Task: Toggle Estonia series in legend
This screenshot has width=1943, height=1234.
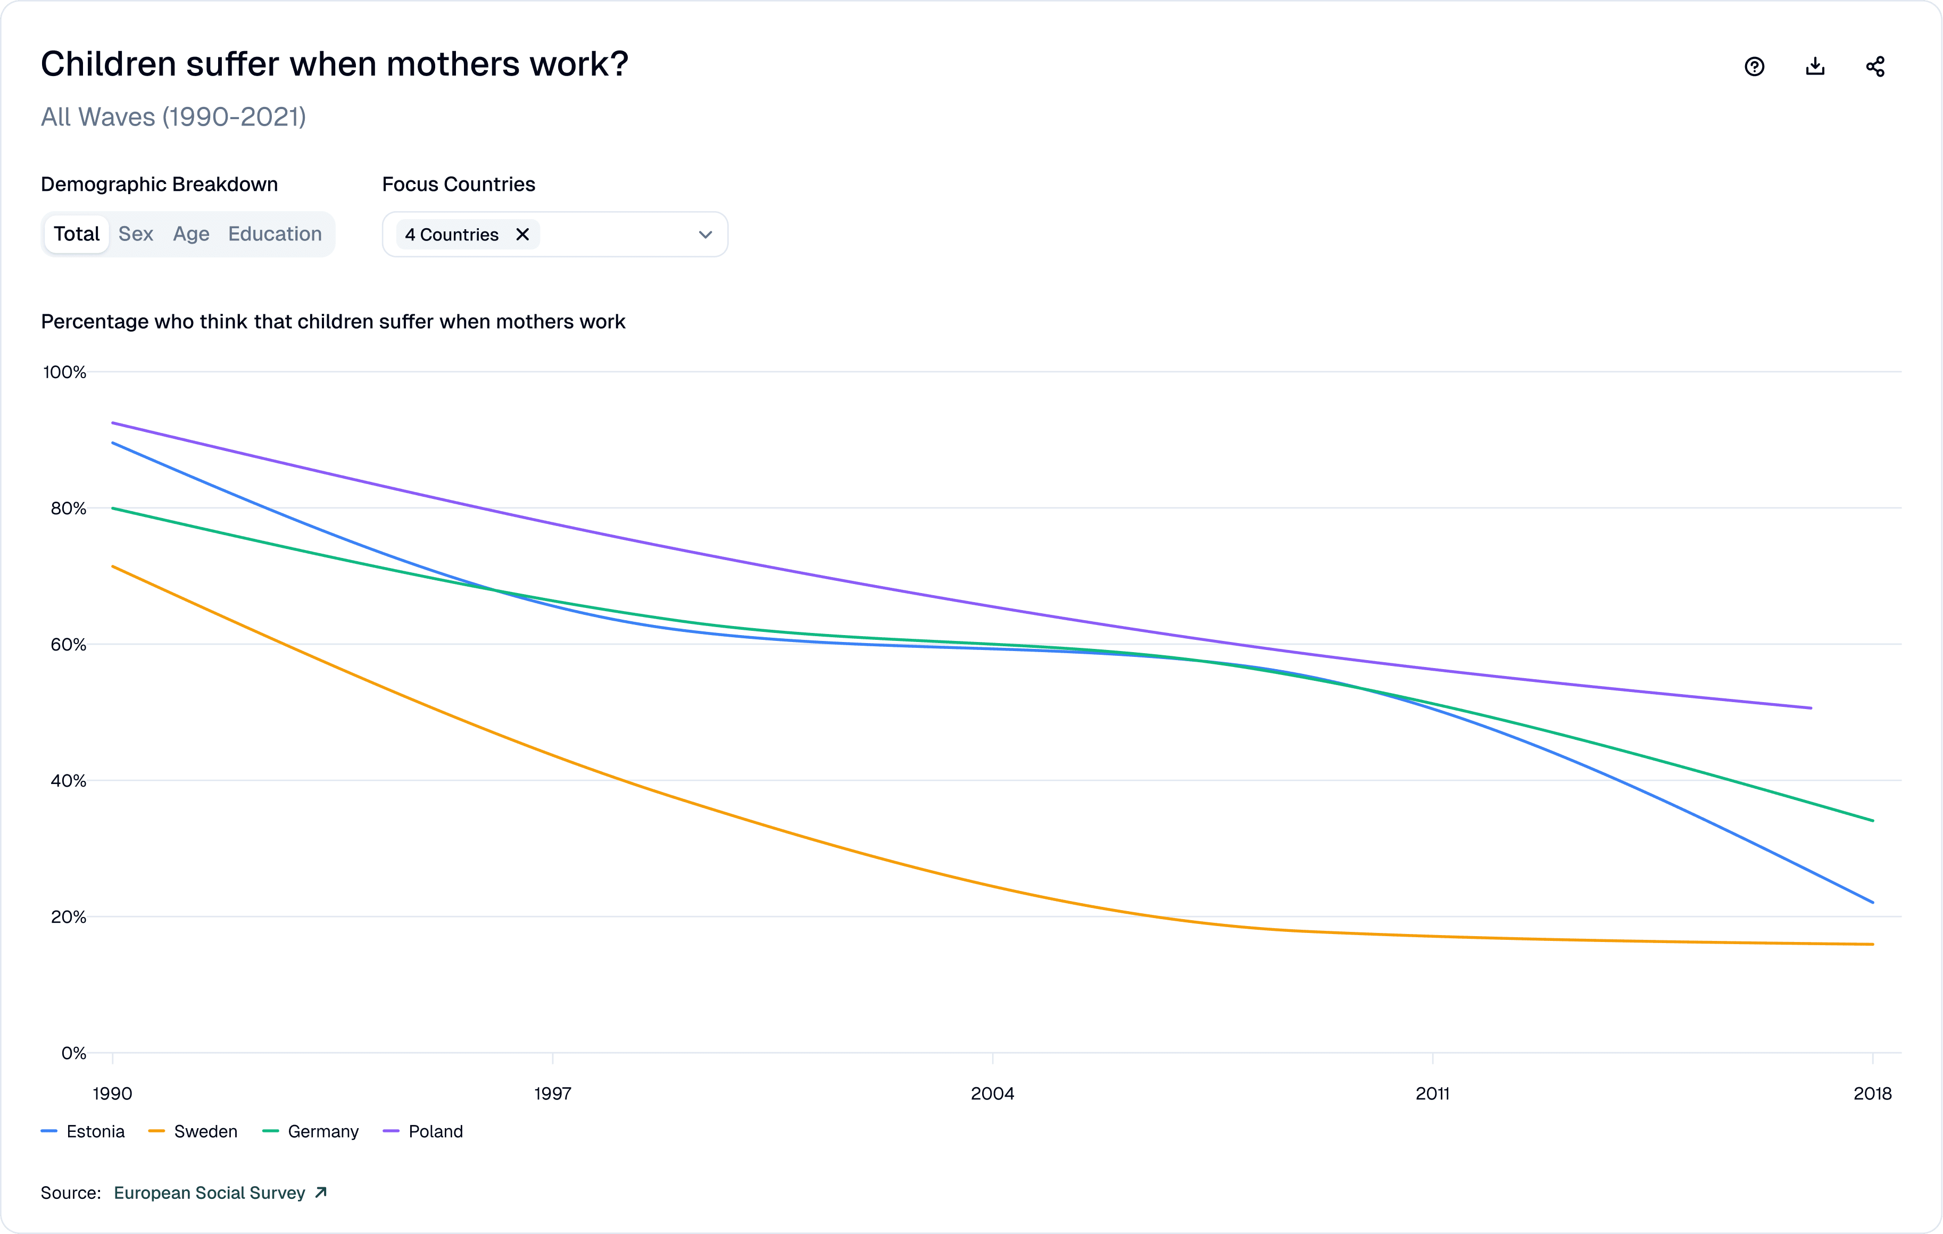Action: click(83, 1131)
